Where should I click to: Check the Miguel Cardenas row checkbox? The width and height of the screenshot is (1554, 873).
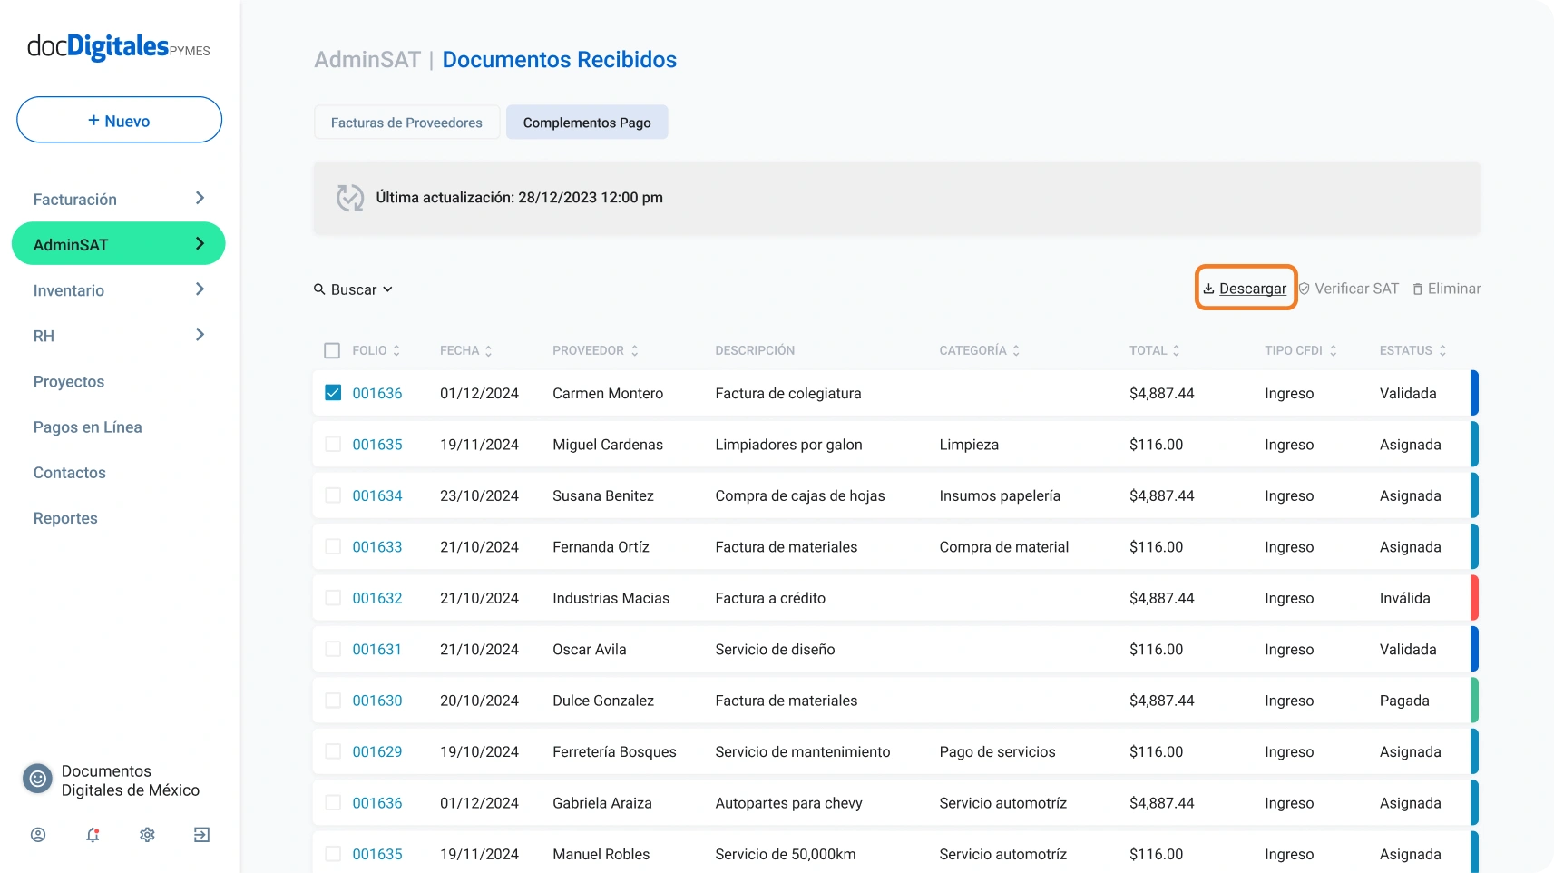point(333,445)
